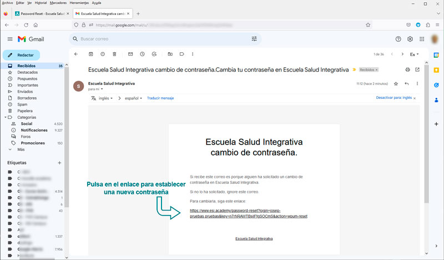Click the message pane vertical scrollbar

(x=426, y=133)
